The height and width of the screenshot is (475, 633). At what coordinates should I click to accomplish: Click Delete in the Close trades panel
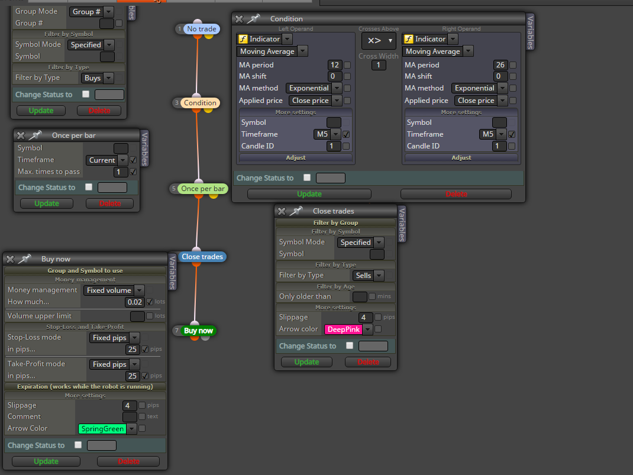coord(368,362)
